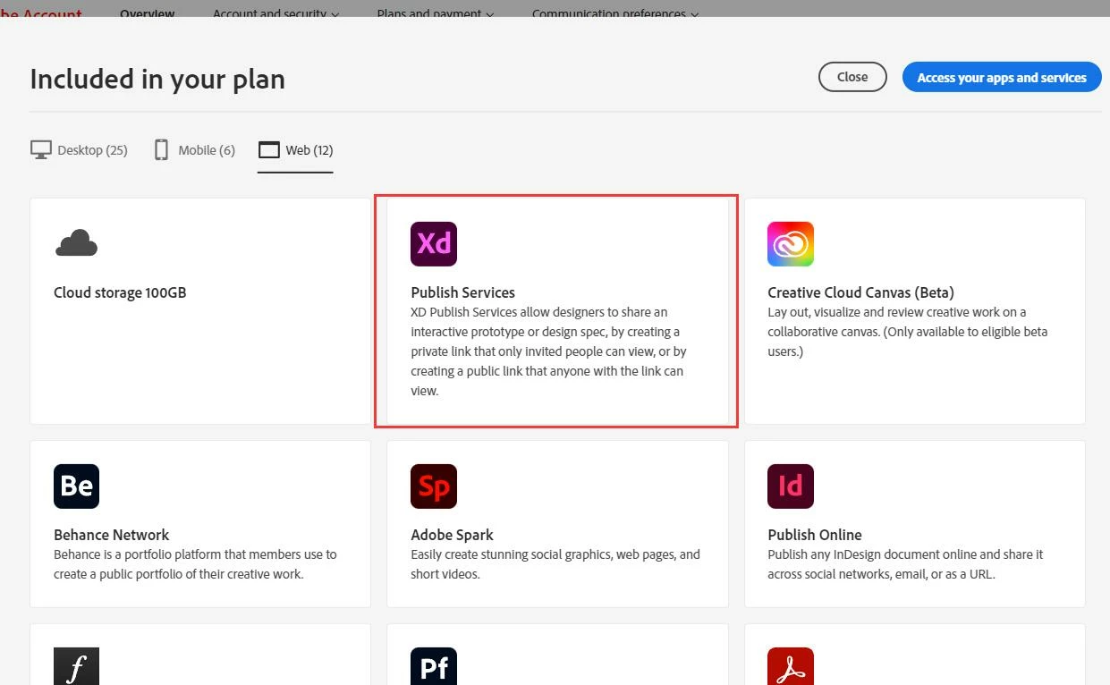
Task: Switch to the Mobile (6) tab
Action: [x=194, y=150]
